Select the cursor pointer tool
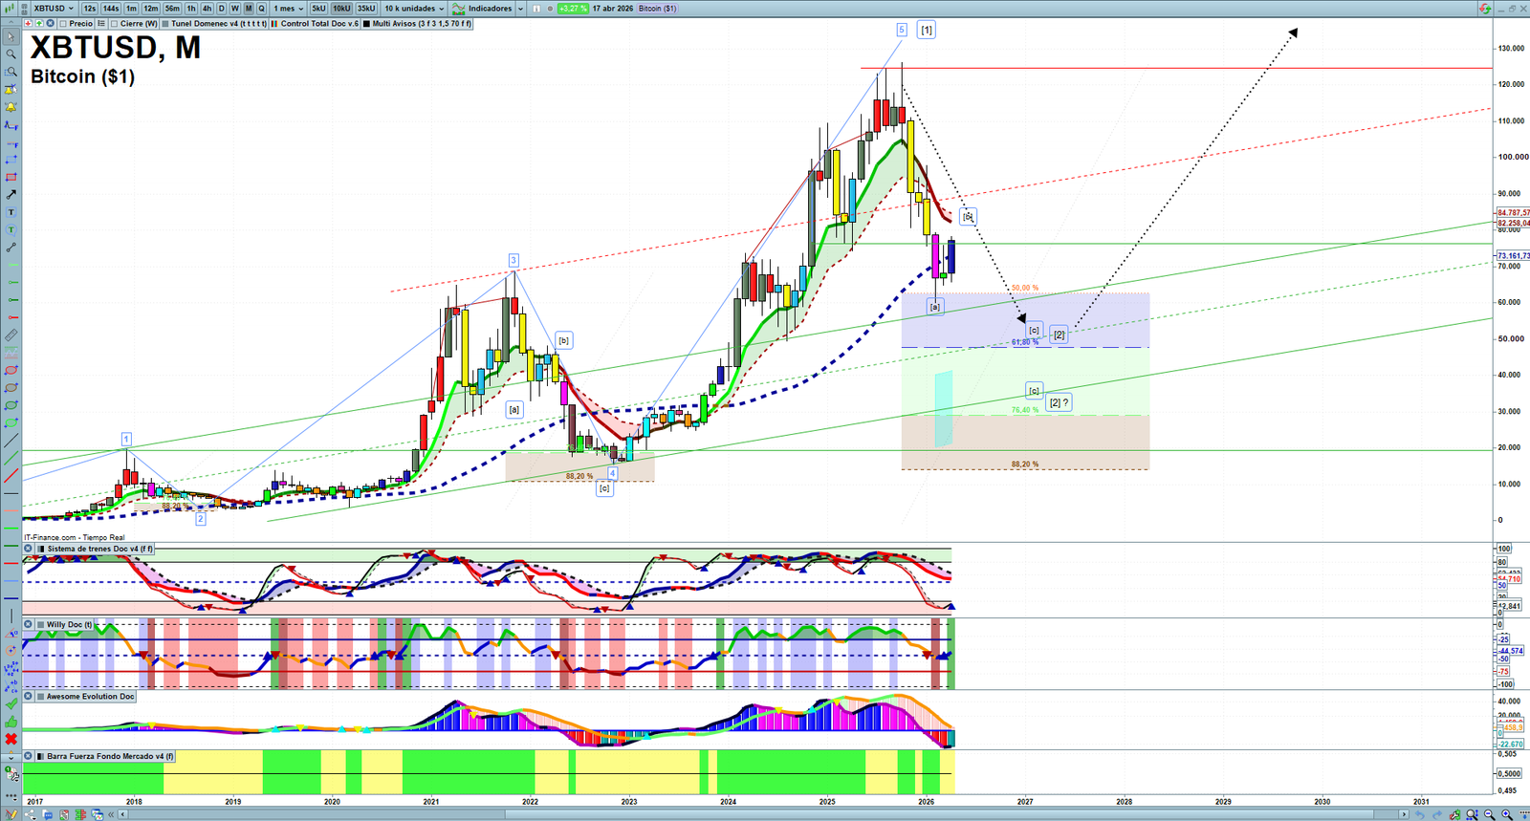Screen dimensions: 1530x821 point(11,37)
